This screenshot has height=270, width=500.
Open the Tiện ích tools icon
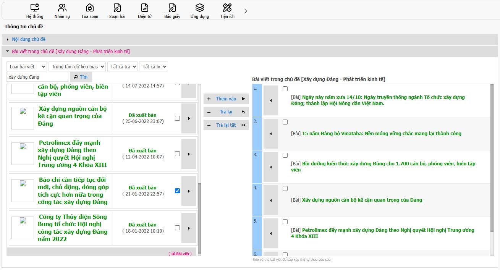click(227, 8)
